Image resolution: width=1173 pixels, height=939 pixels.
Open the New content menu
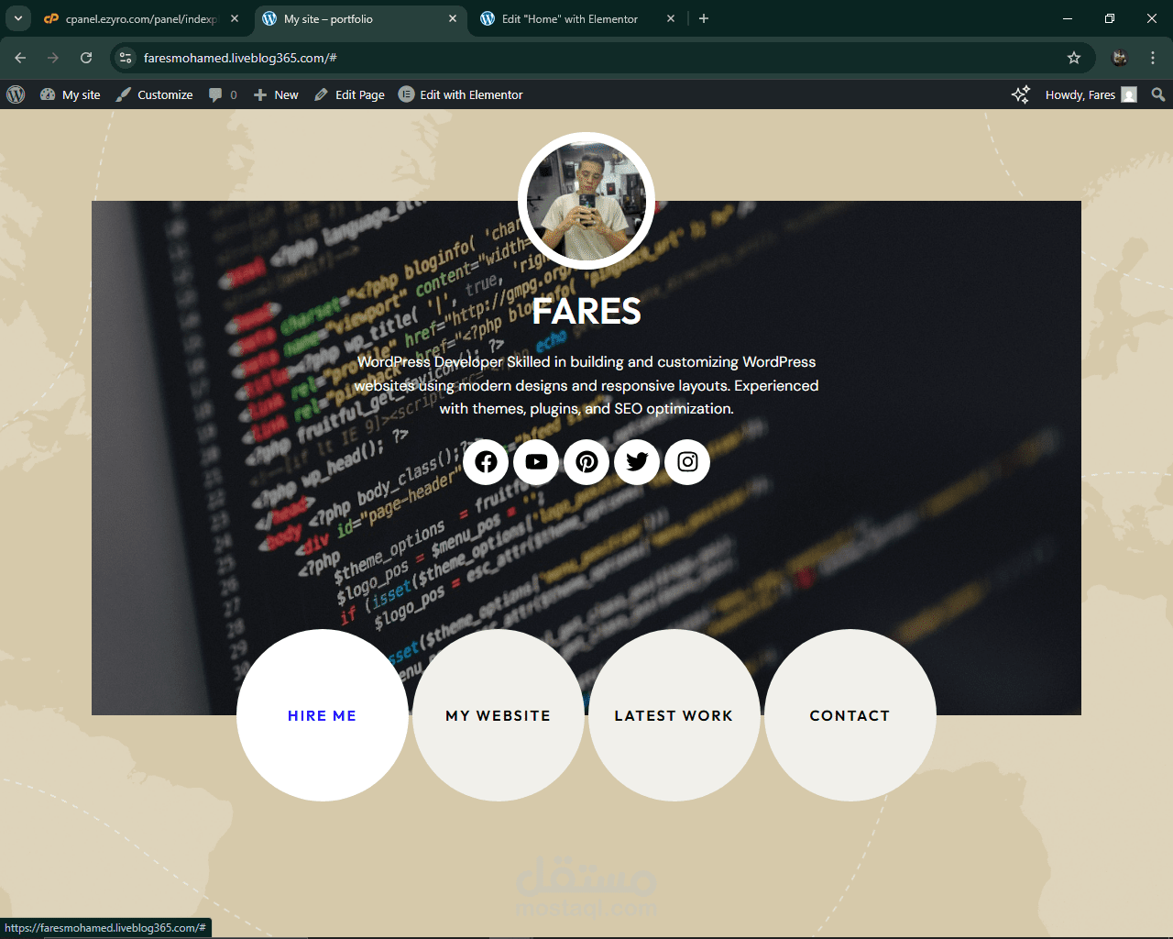click(276, 94)
